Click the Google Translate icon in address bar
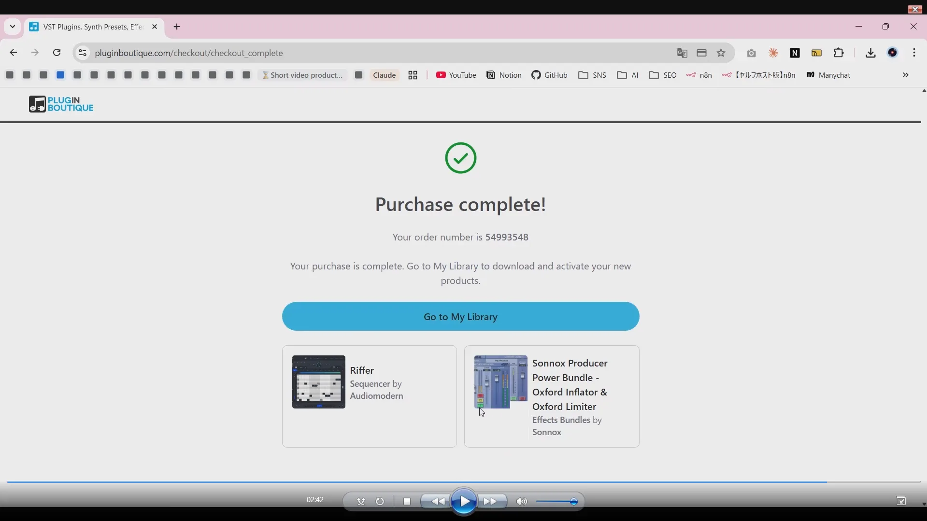 click(682, 53)
